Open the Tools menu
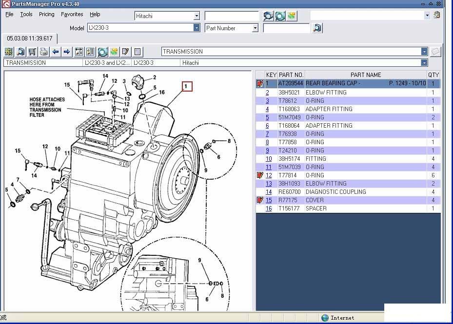 coord(26,14)
